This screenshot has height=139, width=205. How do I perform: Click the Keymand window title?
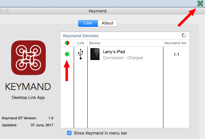click(97, 11)
